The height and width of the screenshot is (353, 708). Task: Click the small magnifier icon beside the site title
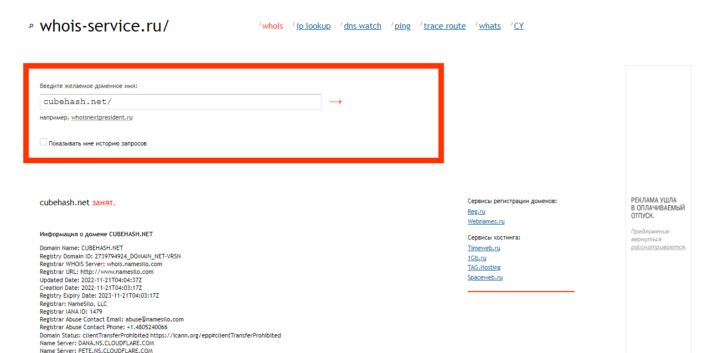click(x=31, y=26)
